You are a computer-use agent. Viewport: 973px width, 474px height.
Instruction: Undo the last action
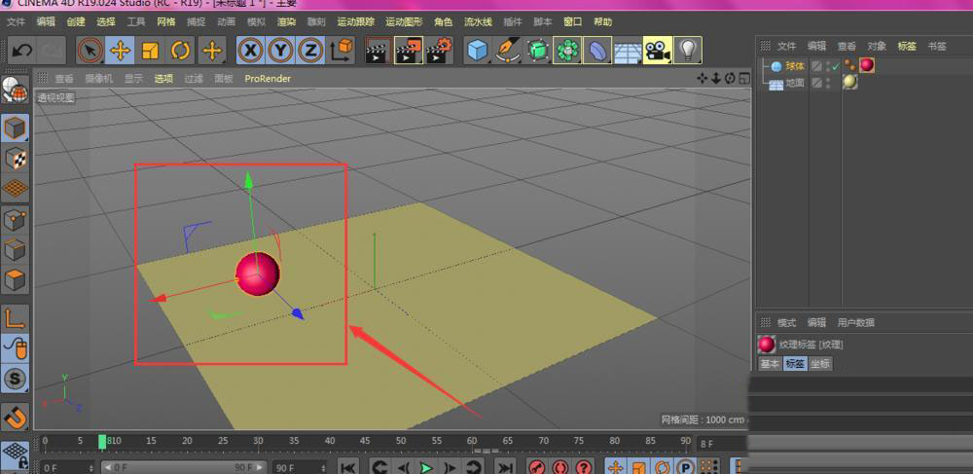pos(21,50)
